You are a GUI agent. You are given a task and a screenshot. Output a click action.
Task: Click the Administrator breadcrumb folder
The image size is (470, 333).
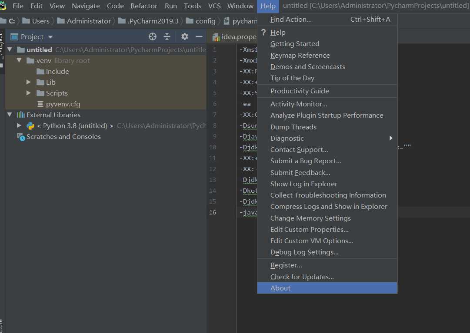point(83,21)
